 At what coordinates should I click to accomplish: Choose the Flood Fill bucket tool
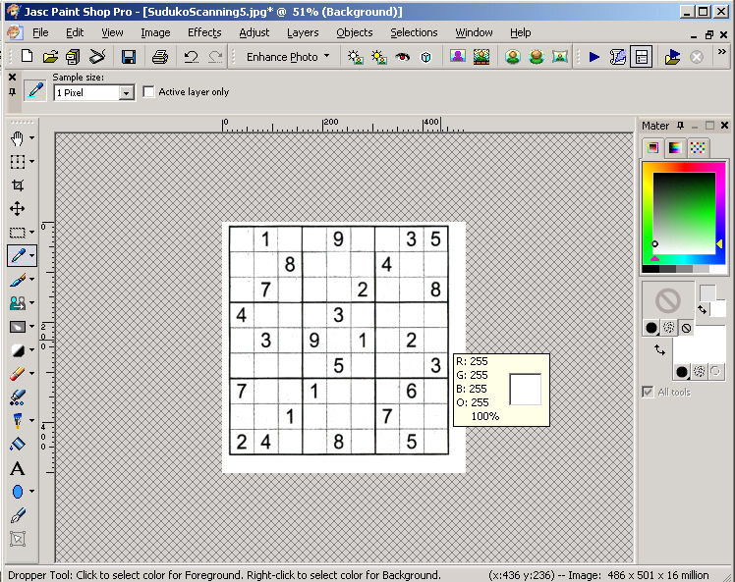(x=18, y=420)
